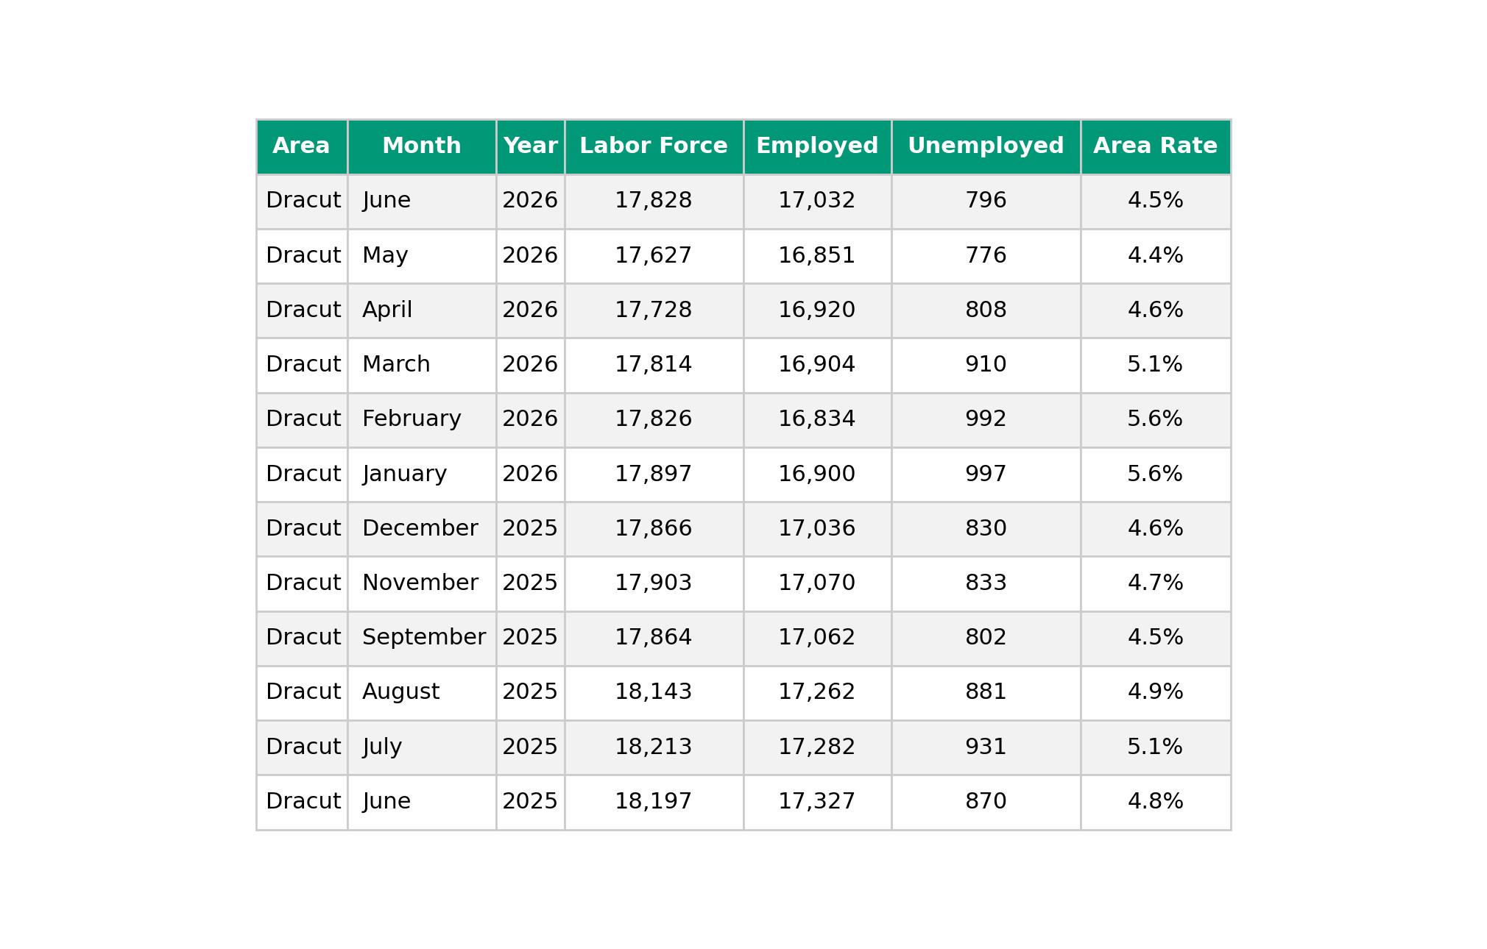
Task: Click the Employed column header
Action: point(817,146)
